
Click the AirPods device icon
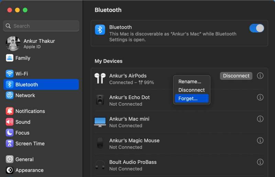click(100, 78)
